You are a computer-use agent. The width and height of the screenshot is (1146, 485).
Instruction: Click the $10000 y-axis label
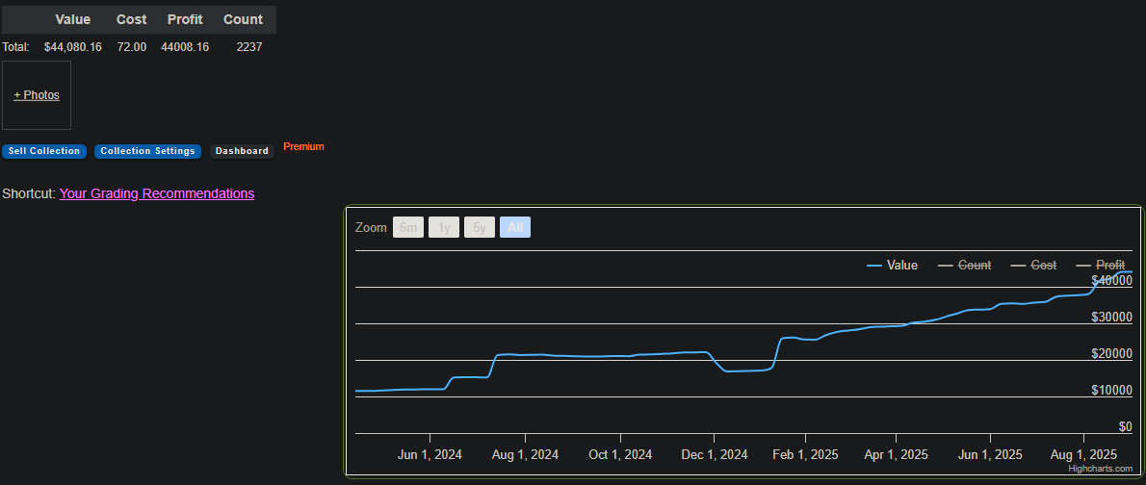[1111, 390]
